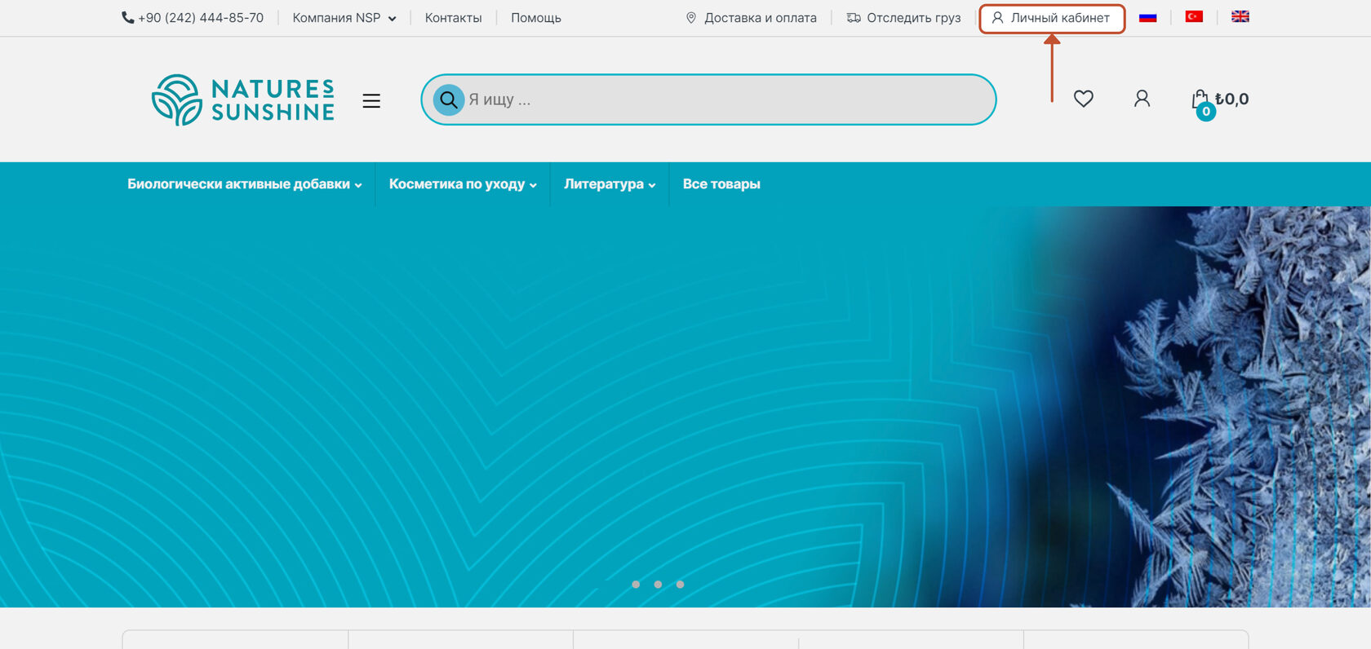Click the cart total ₺0,0
This screenshot has width=1371, height=649.
click(1231, 99)
